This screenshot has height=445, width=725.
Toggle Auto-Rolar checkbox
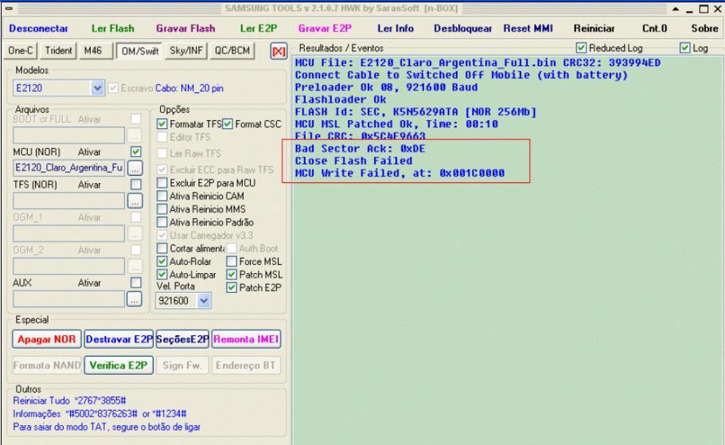[x=162, y=261]
